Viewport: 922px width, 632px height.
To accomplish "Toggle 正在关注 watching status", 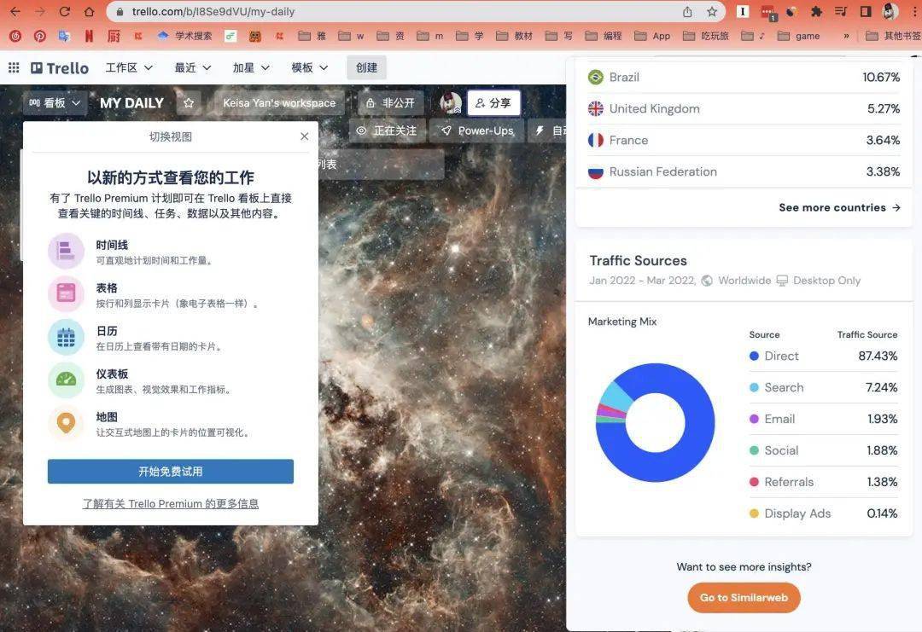I will 387,130.
